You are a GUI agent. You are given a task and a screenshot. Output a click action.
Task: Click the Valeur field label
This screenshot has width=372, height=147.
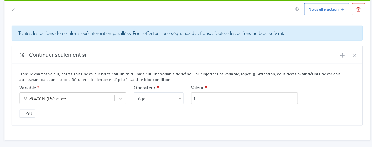point(197,88)
